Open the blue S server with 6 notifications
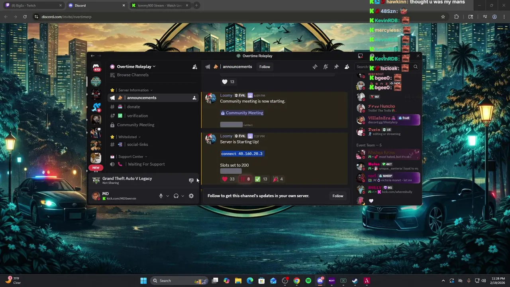 coord(96,107)
